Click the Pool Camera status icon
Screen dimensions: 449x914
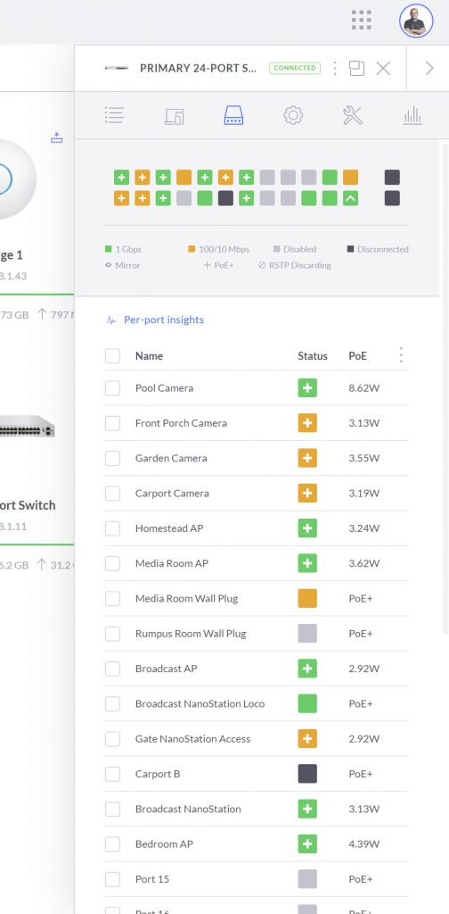click(307, 388)
